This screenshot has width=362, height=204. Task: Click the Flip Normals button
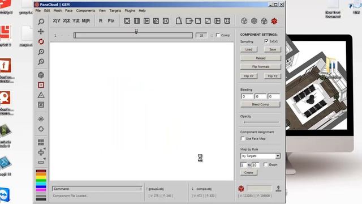click(261, 67)
